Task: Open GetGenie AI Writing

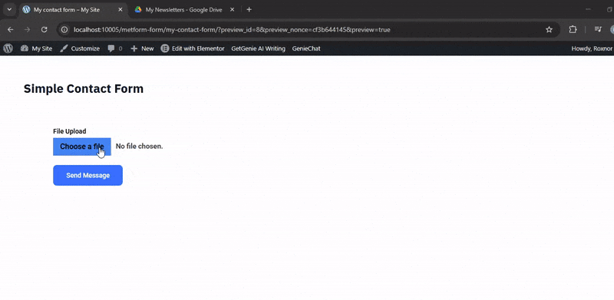Action: tap(258, 48)
